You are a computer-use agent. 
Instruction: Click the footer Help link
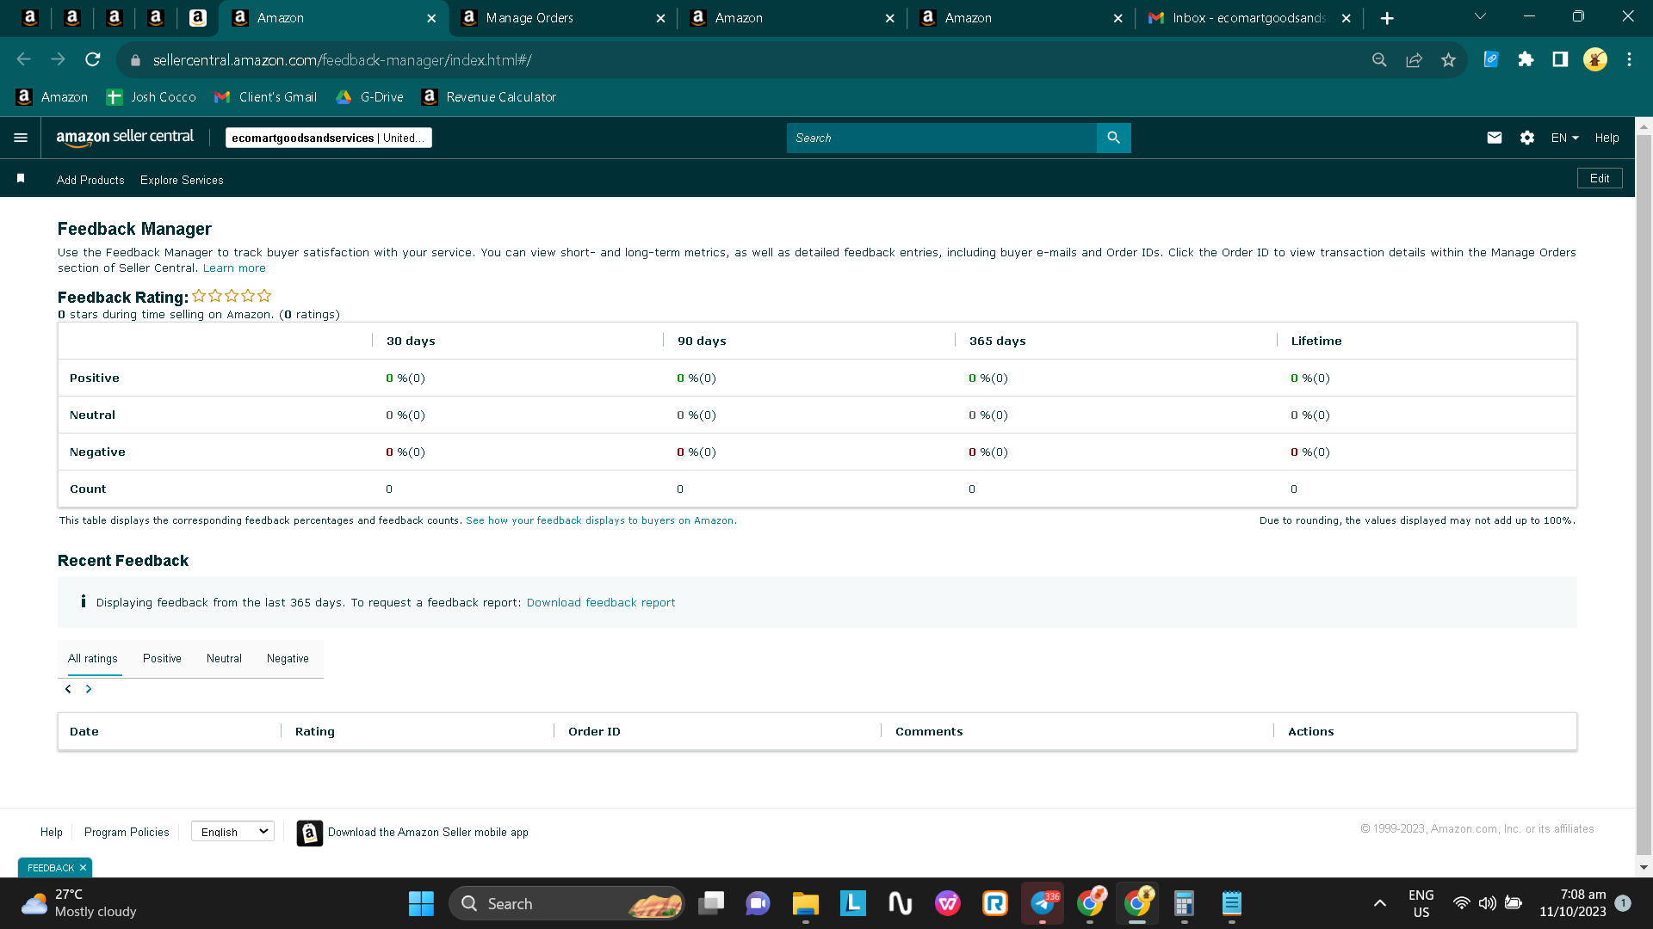pos(52,832)
